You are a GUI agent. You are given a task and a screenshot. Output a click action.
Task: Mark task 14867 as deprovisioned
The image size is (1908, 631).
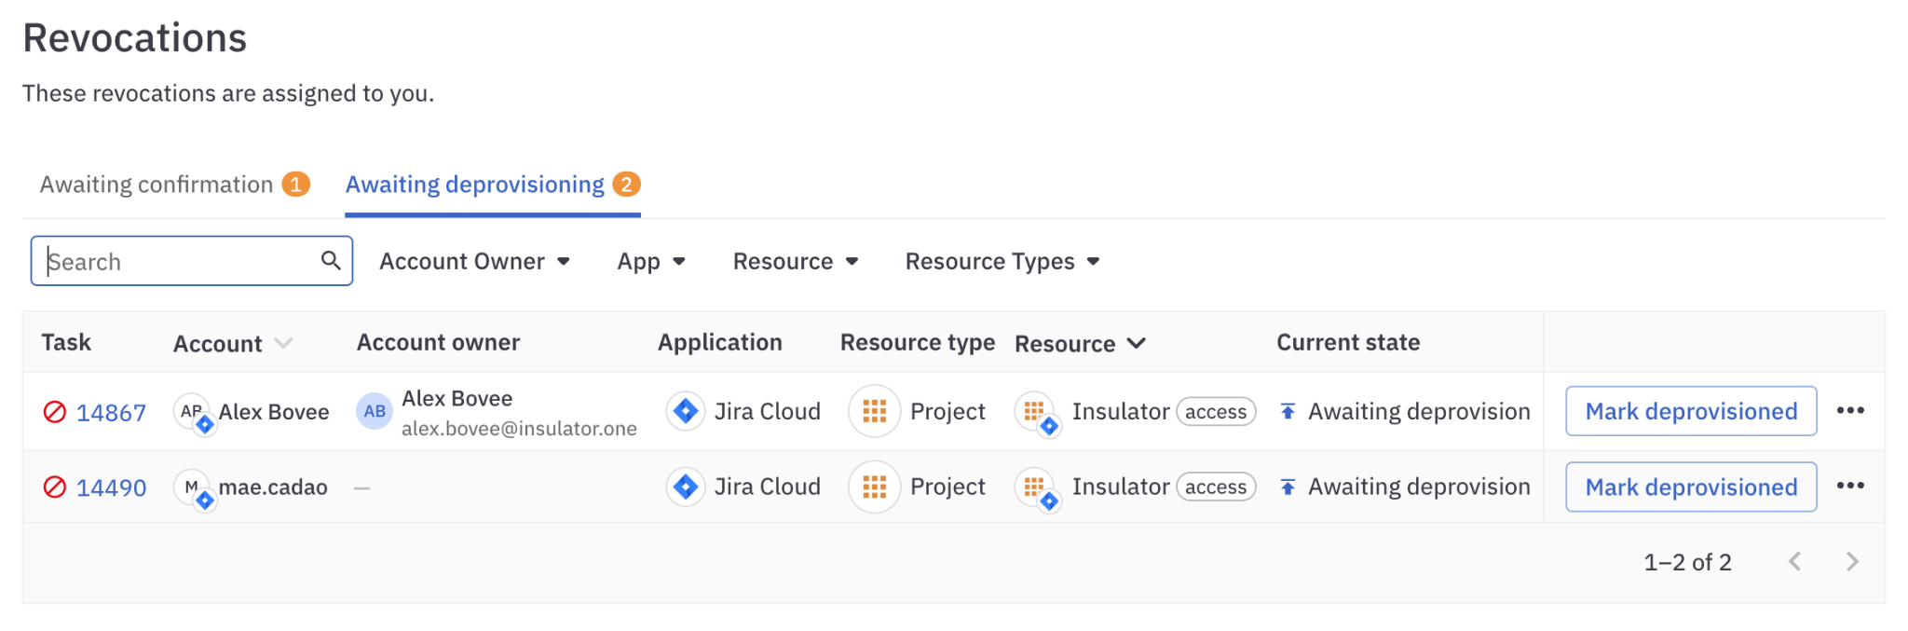coord(1690,411)
